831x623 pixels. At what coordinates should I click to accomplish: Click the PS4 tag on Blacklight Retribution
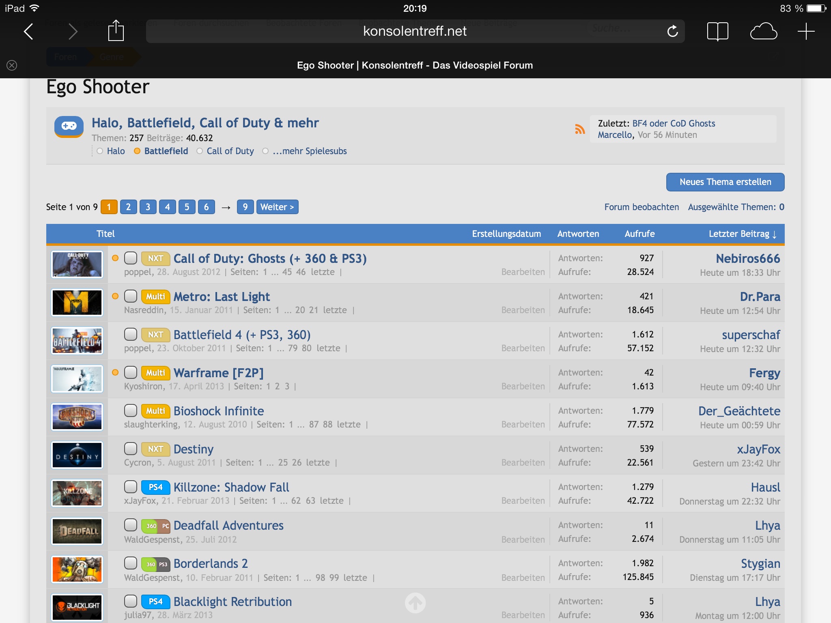(155, 602)
